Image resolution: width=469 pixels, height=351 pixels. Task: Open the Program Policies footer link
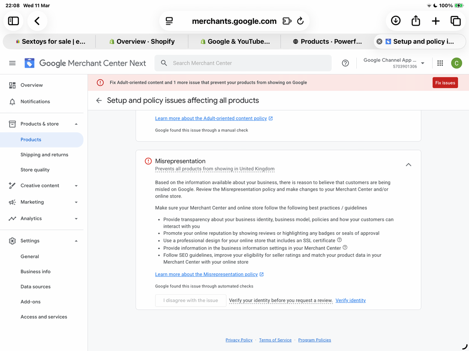[315, 340]
